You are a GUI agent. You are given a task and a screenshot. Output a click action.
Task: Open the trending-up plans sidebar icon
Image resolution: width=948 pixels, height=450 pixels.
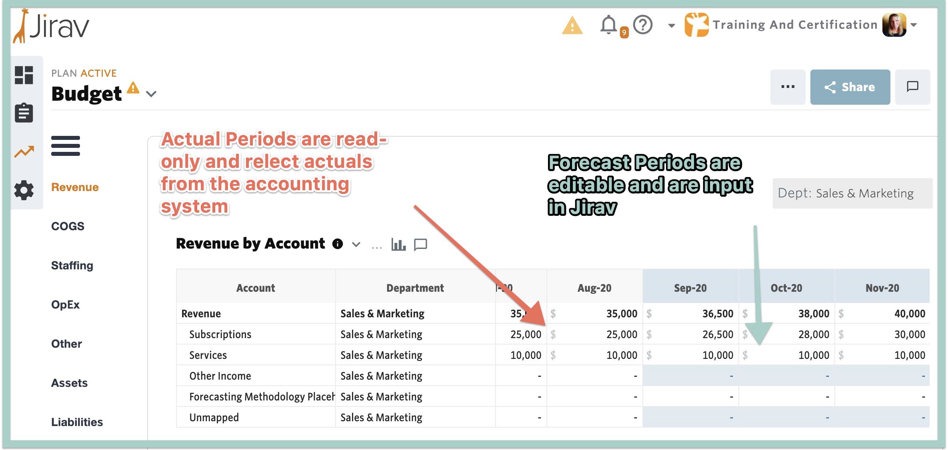click(x=24, y=151)
